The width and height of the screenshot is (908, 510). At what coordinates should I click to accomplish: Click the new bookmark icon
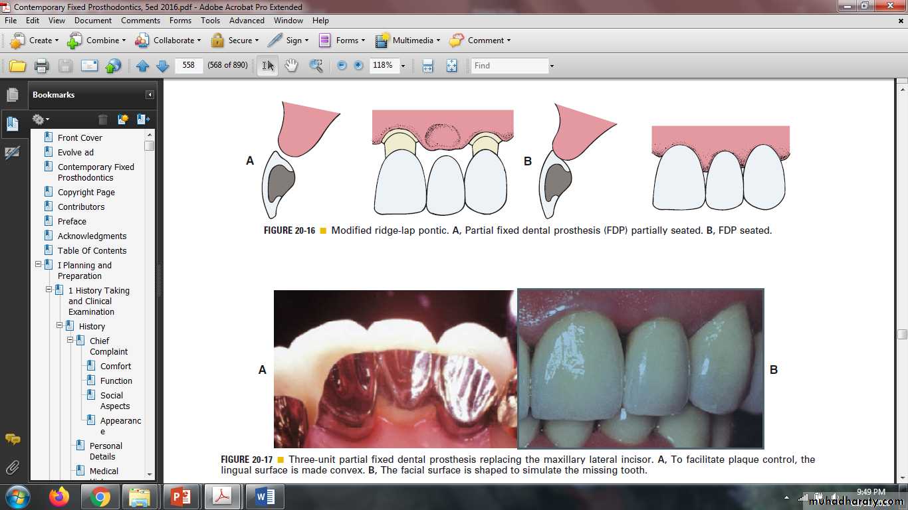coord(123,120)
